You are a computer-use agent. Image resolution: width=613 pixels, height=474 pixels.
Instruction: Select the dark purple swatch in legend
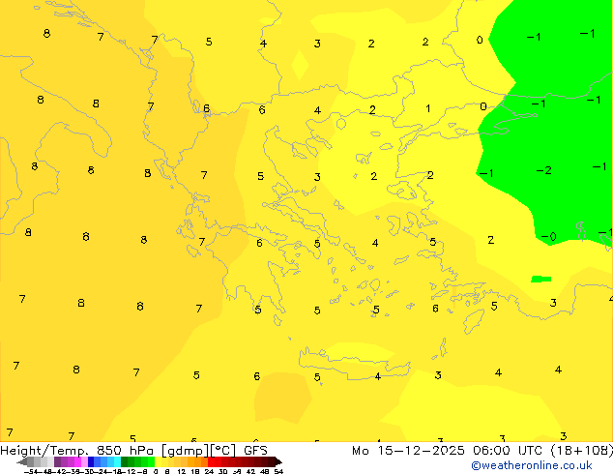[57, 461]
